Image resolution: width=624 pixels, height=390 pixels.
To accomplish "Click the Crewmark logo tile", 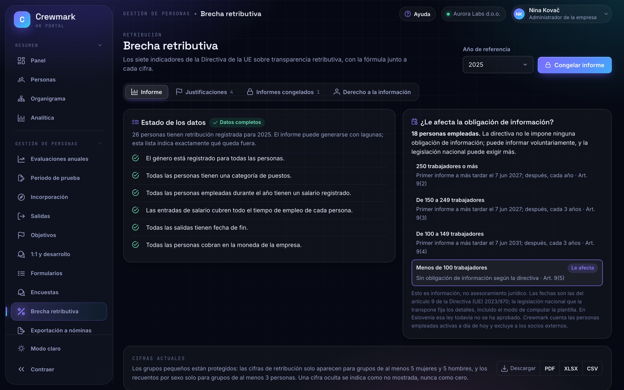I will pyautogui.click(x=22, y=19).
